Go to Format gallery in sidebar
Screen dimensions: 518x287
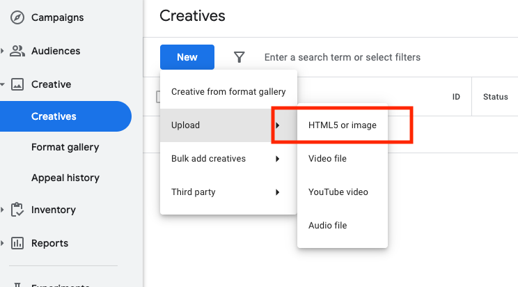pyautogui.click(x=65, y=147)
